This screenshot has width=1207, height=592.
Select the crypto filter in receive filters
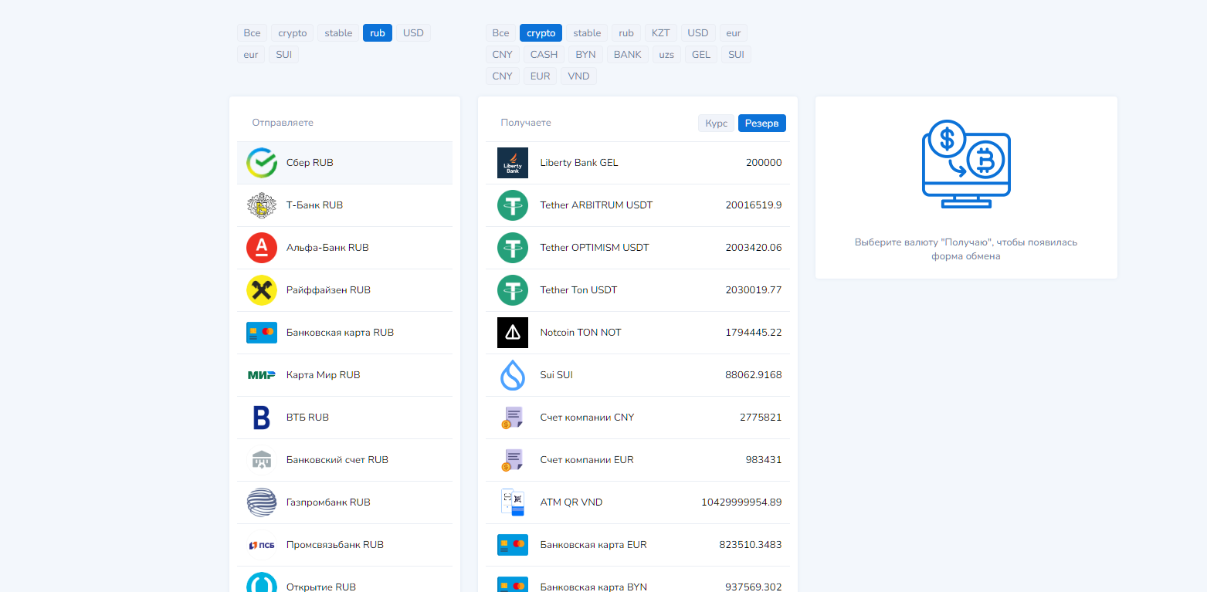click(541, 32)
